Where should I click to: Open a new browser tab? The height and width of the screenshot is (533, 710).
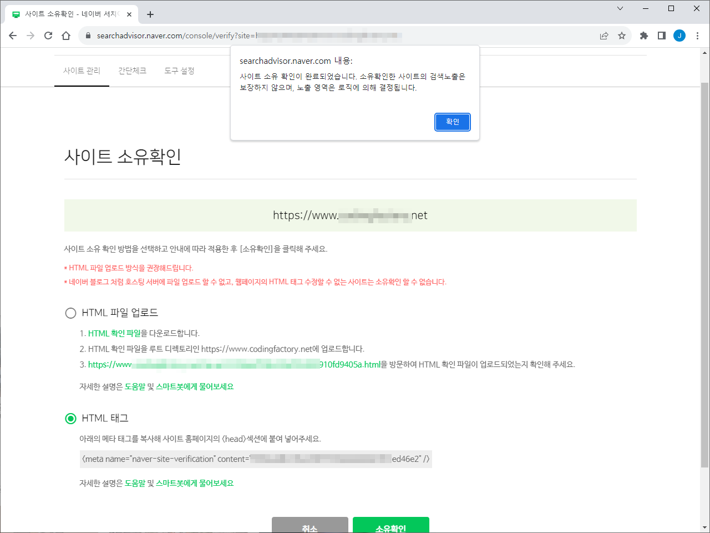pyautogui.click(x=150, y=14)
